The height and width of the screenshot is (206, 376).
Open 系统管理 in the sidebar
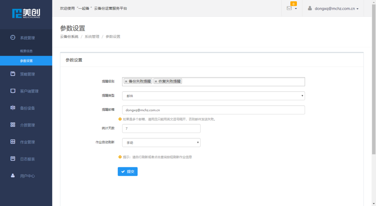pyautogui.click(x=26, y=38)
